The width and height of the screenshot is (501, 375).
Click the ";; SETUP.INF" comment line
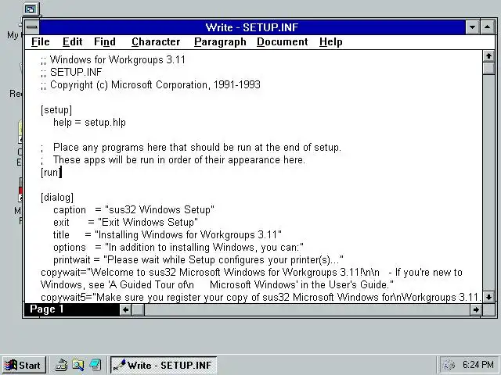(x=71, y=72)
